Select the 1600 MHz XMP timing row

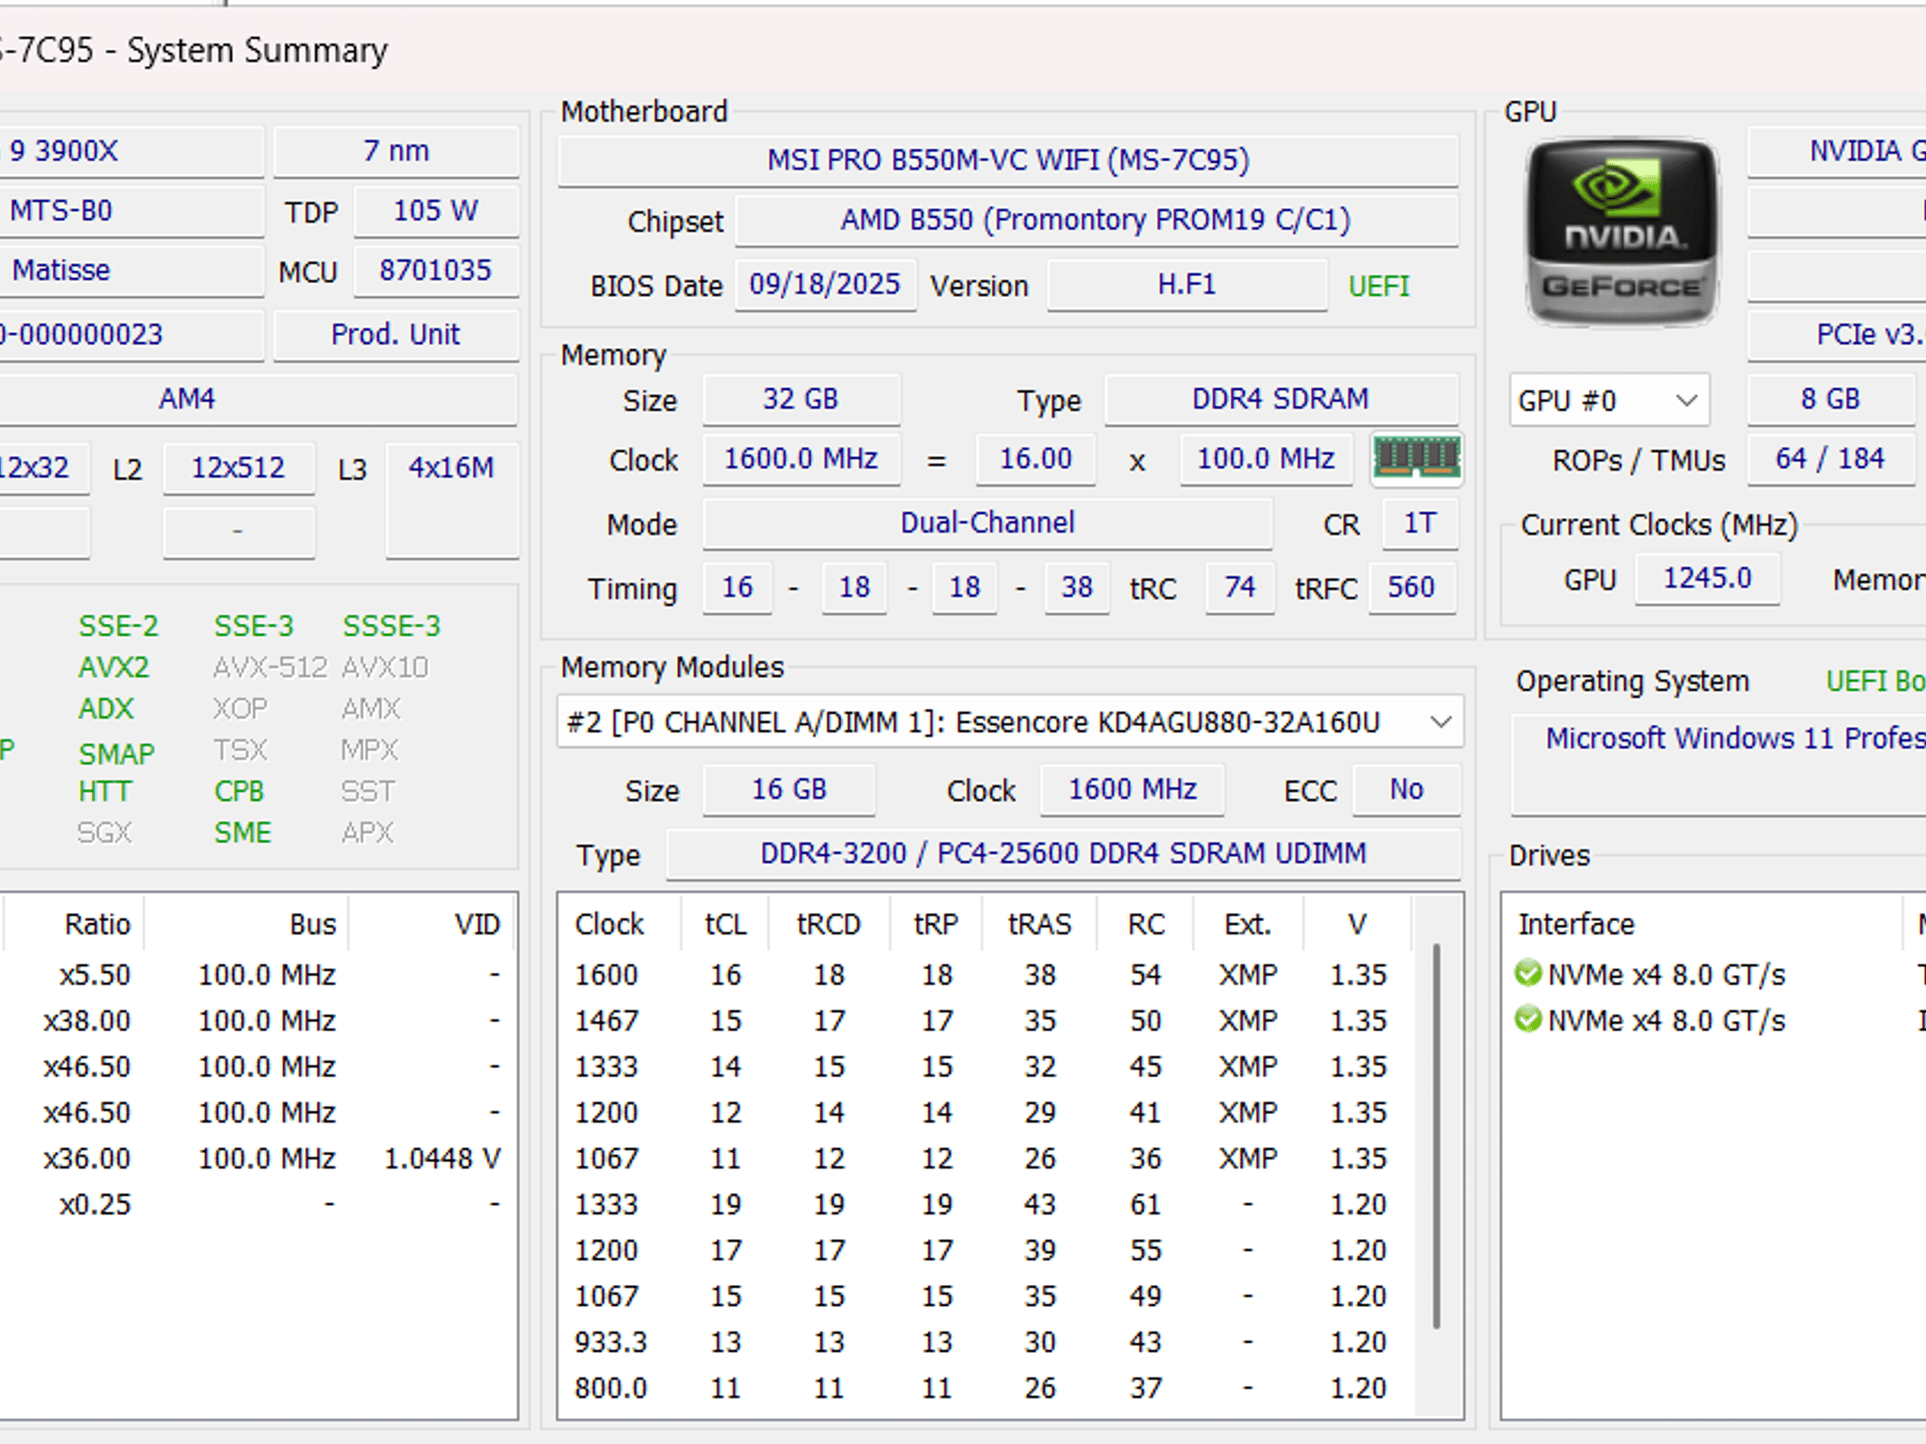click(x=986, y=975)
